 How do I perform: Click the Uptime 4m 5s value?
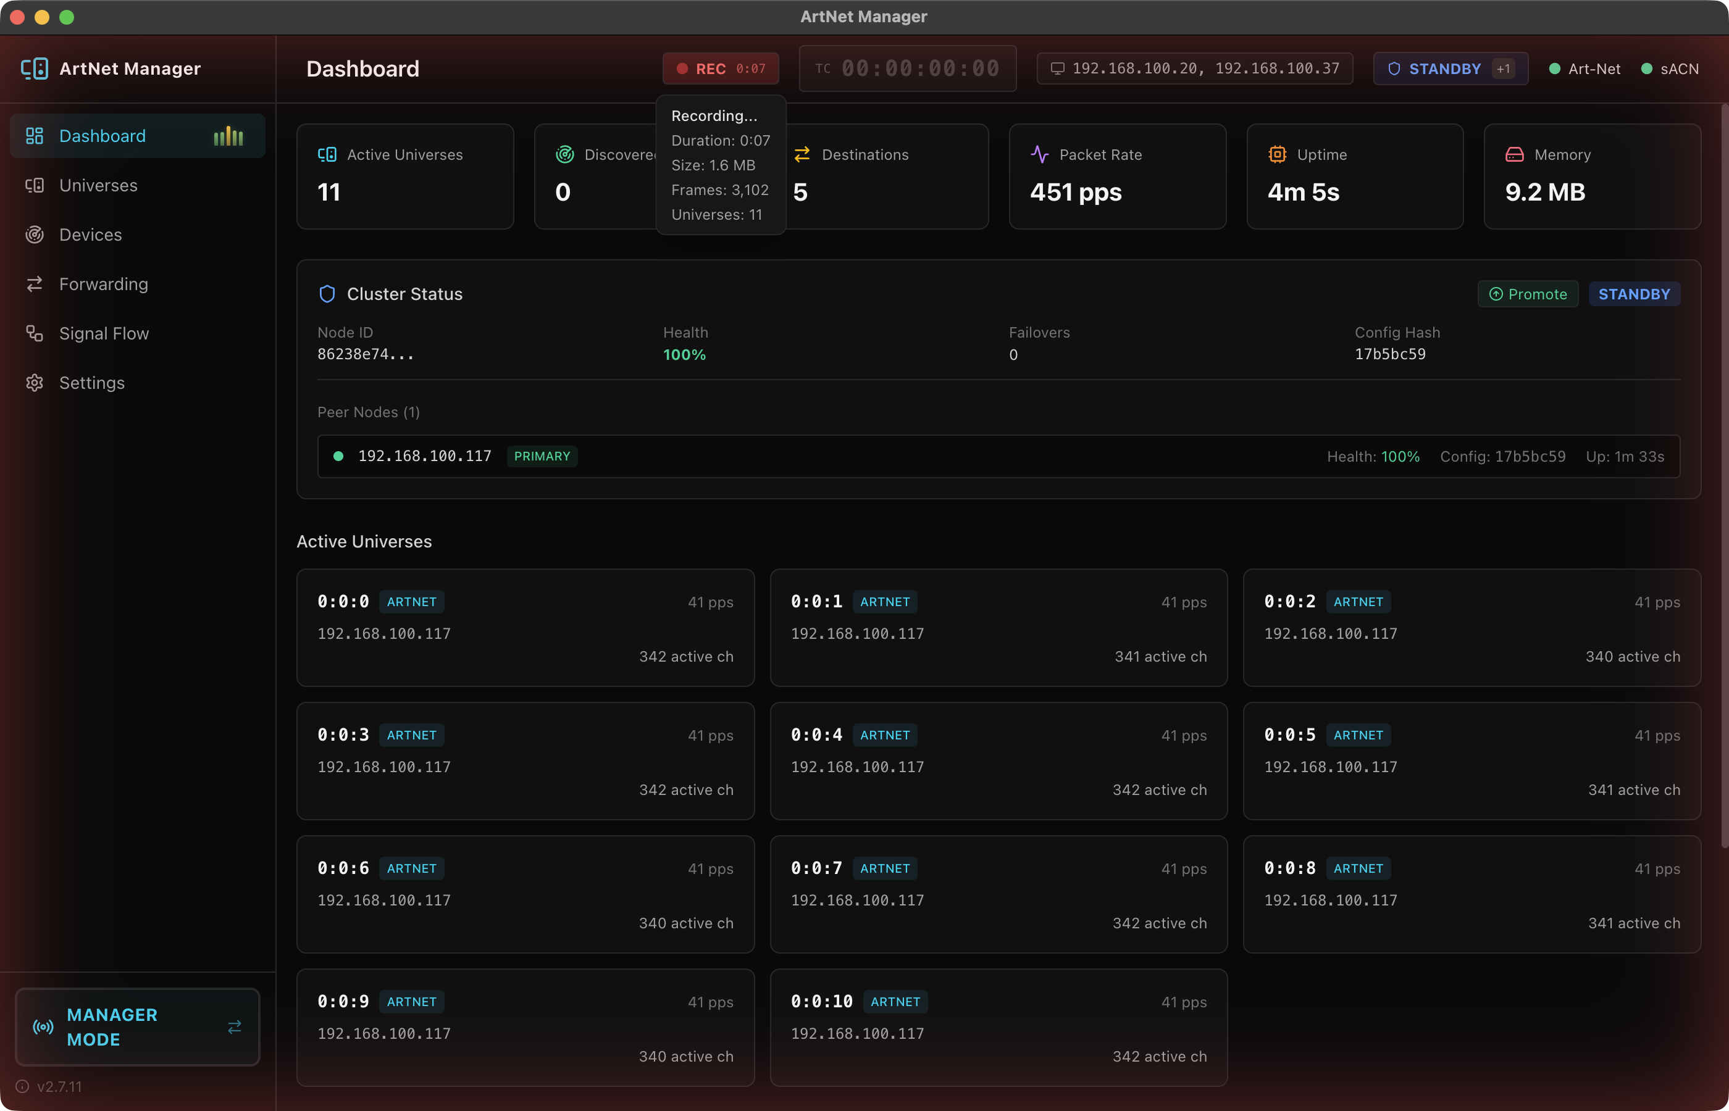pos(1304,192)
